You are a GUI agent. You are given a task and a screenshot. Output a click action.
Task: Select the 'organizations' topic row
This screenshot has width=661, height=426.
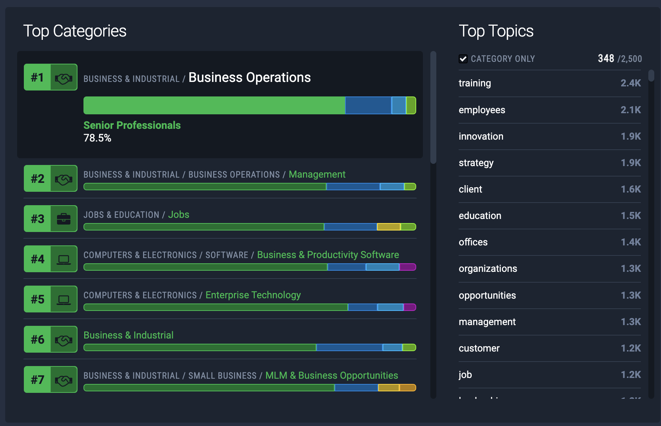tap(550, 268)
